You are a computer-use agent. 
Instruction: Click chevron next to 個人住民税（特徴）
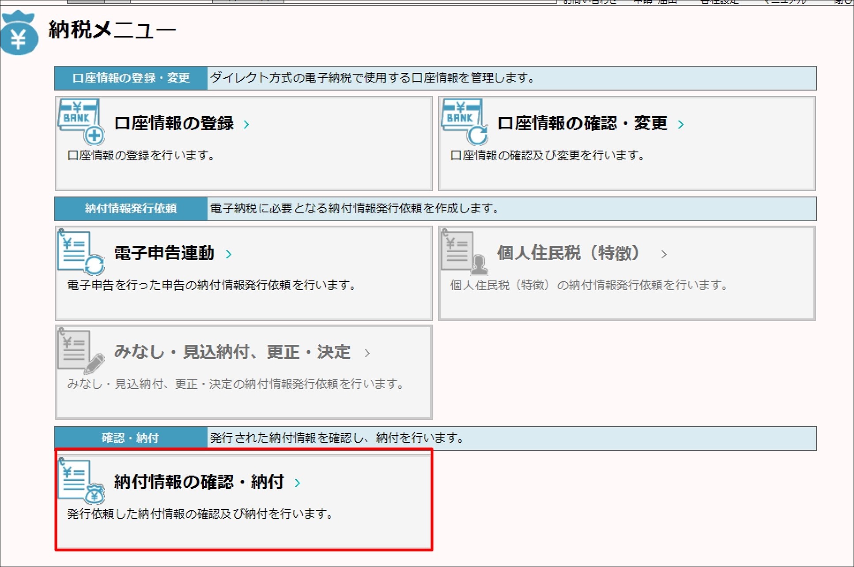[664, 254]
